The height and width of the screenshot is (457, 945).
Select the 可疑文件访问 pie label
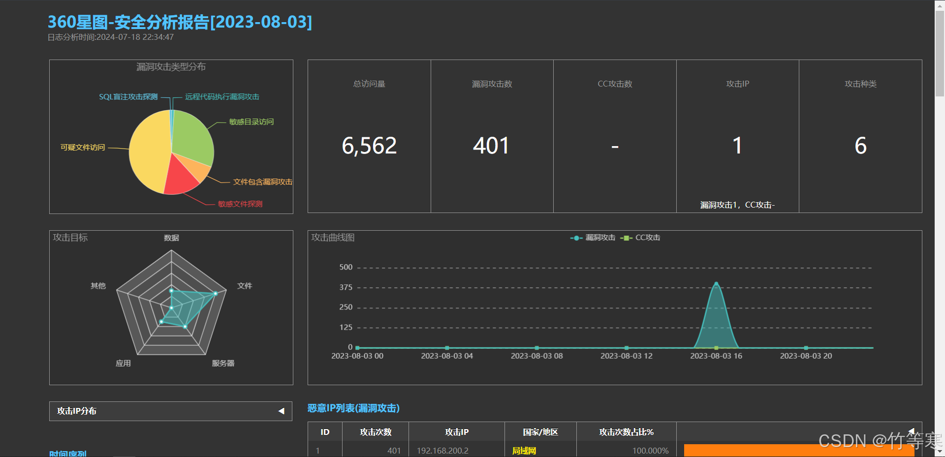(x=83, y=147)
